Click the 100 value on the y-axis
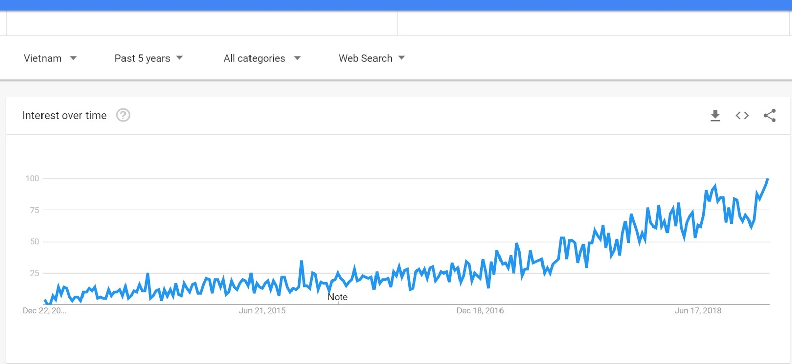This screenshot has width=792, height=364. [32, 178]
